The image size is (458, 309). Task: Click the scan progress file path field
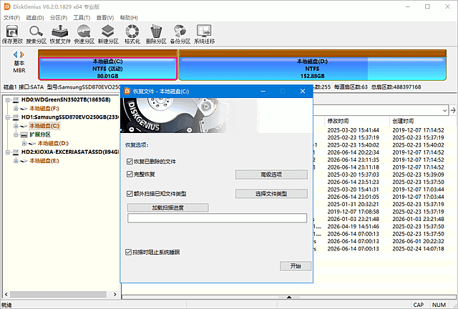pos(217,218)
